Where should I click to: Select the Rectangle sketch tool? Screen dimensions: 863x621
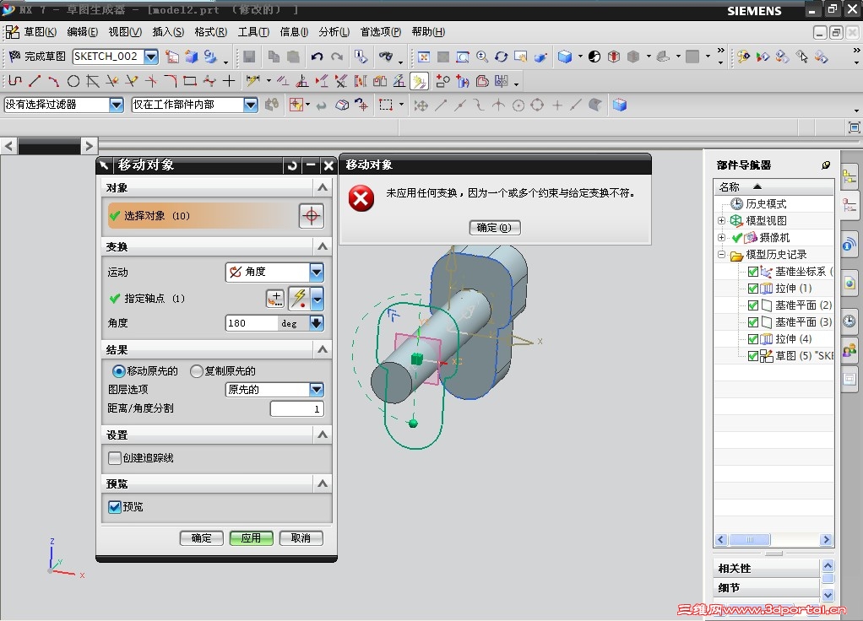point(190,81)
